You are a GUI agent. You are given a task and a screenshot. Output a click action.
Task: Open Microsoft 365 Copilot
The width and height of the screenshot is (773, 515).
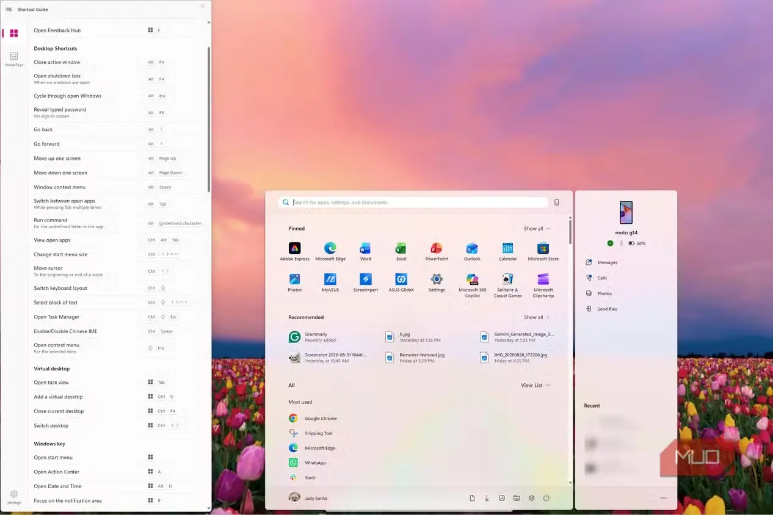click(472, 286)
